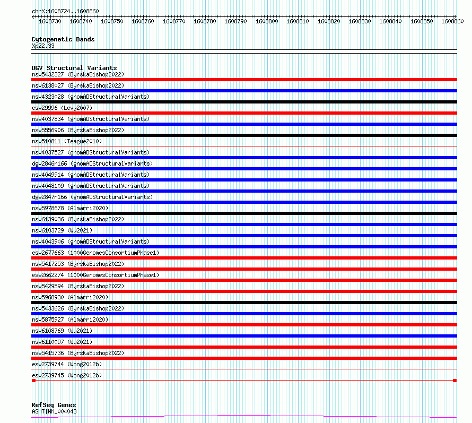The width and height of the screenshot is (472, 423).
Task: Open the nsv6110097 (Wu2021) label
Action: point(62,342)
